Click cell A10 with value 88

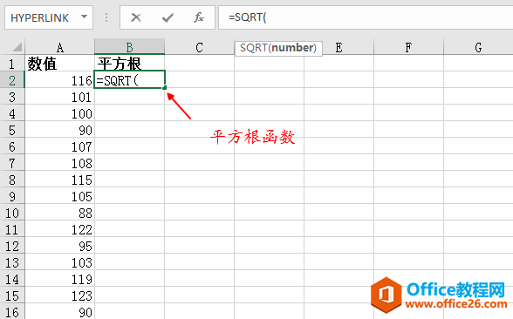[x=59, y=213]
